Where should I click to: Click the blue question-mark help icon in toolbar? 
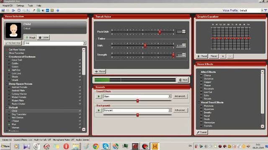[x=58, y=10]
